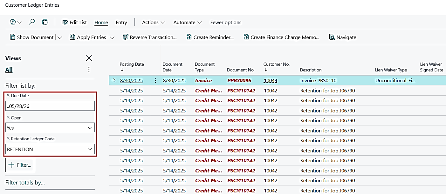The width and height of the screenshot is (446, 194).
Task: Remove the Open filter
Action: tap(8, 118)
